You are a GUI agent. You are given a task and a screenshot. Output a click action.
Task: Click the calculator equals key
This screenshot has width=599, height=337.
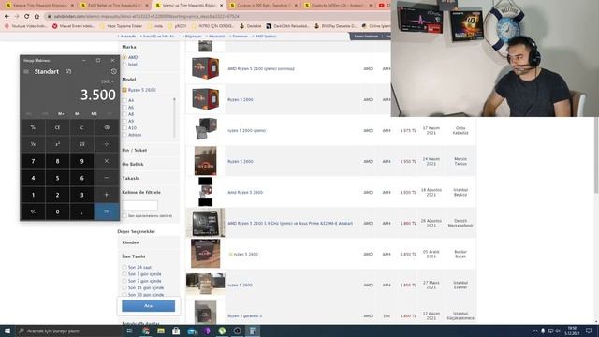click(x=107, y=212)
